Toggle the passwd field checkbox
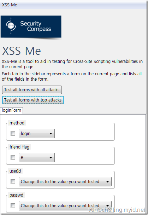The width and height of the screenshot is (148, 215). pos(13,205)
